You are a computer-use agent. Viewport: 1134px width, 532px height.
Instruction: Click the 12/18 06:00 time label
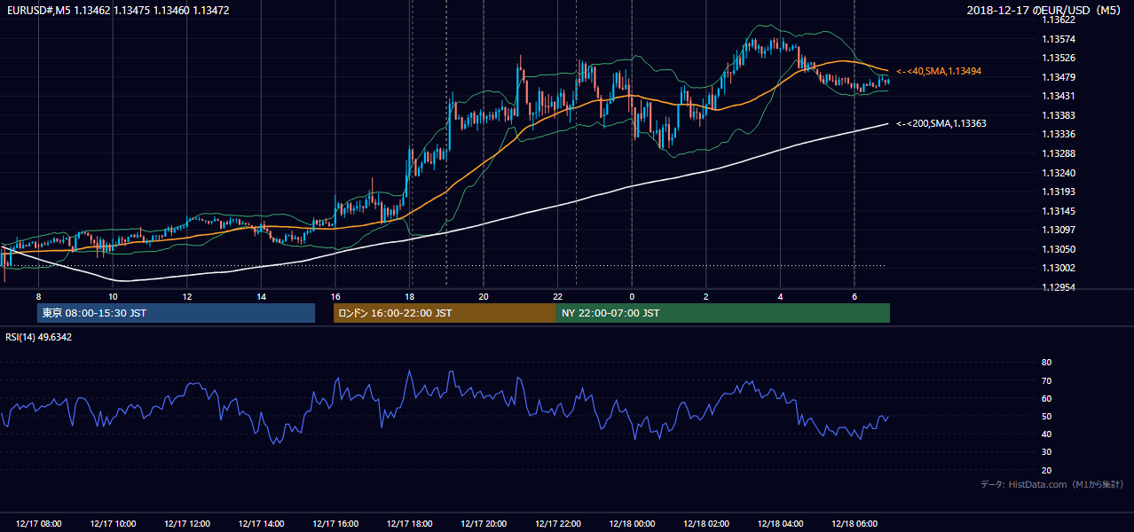click(854, 524)
